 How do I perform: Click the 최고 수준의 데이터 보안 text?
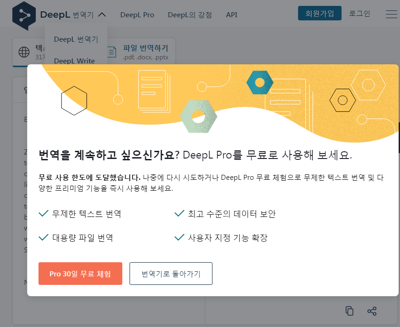[232, 214]
